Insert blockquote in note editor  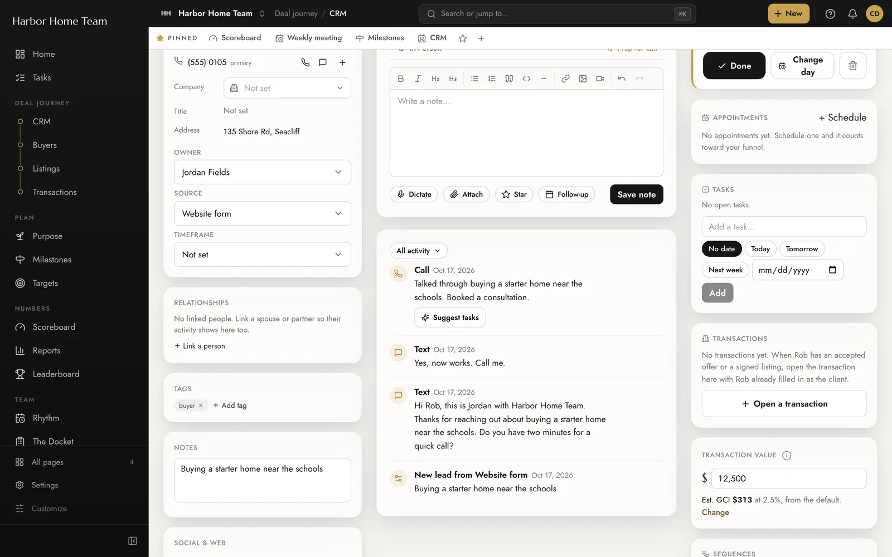click(x=509, y=79)
